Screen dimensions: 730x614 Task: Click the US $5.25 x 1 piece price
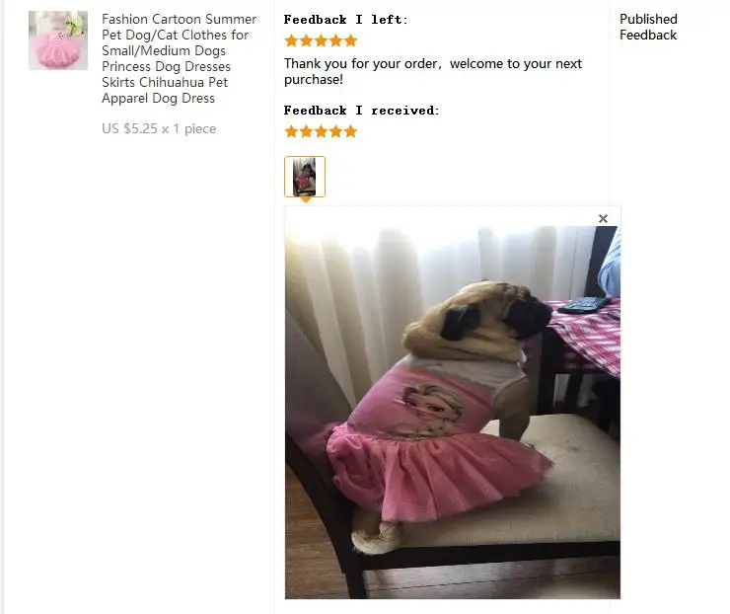coord(159,128)
